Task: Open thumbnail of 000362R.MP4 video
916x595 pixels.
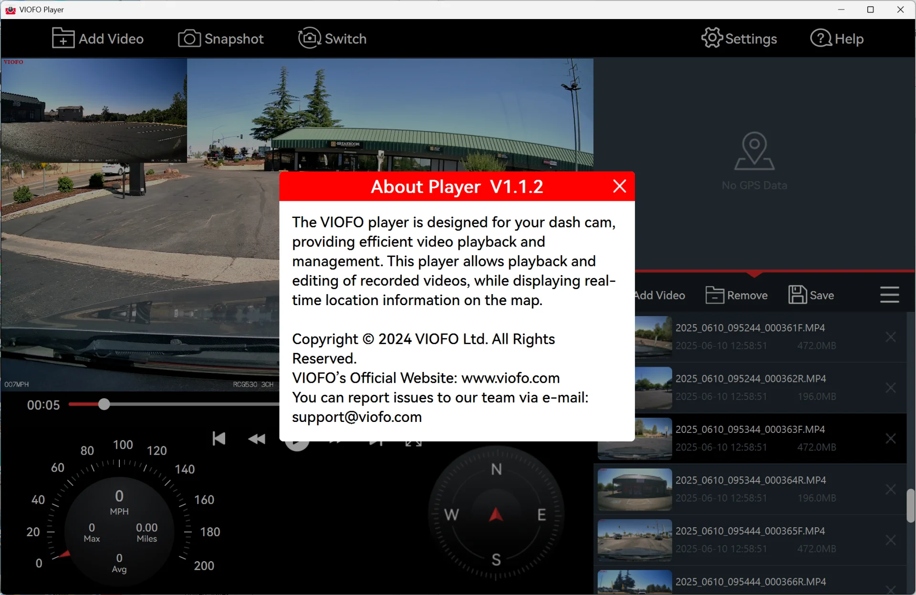Action: click(x=654, y=388)
